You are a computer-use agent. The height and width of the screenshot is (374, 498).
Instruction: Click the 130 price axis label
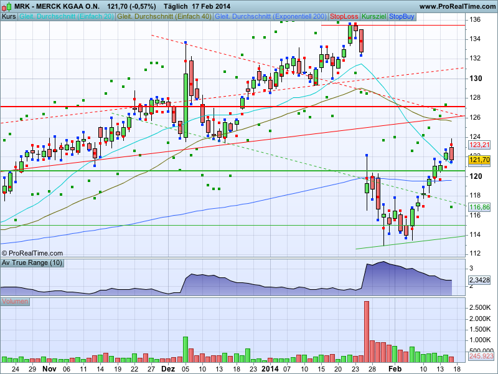click(476, 79)
